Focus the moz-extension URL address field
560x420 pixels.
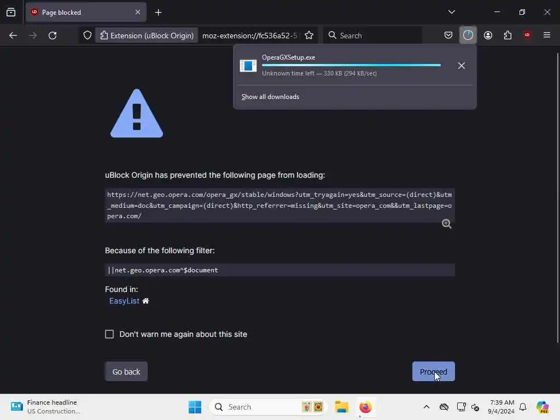(x=249, y=36)
